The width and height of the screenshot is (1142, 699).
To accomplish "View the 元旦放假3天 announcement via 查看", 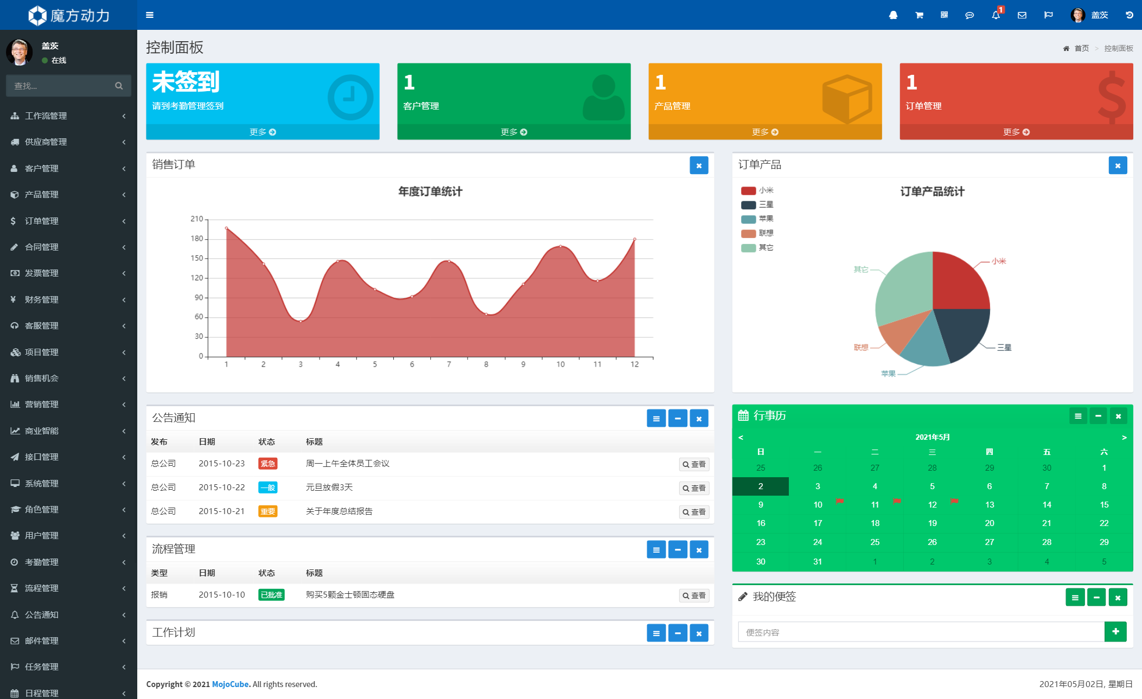I will pos(694,488).
